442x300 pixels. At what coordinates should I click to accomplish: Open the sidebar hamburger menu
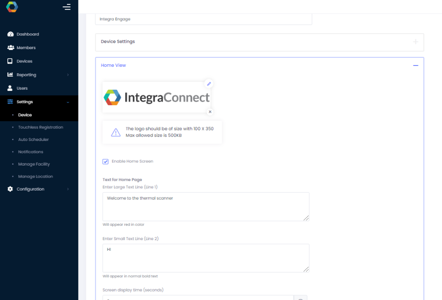tap(67, 7)
